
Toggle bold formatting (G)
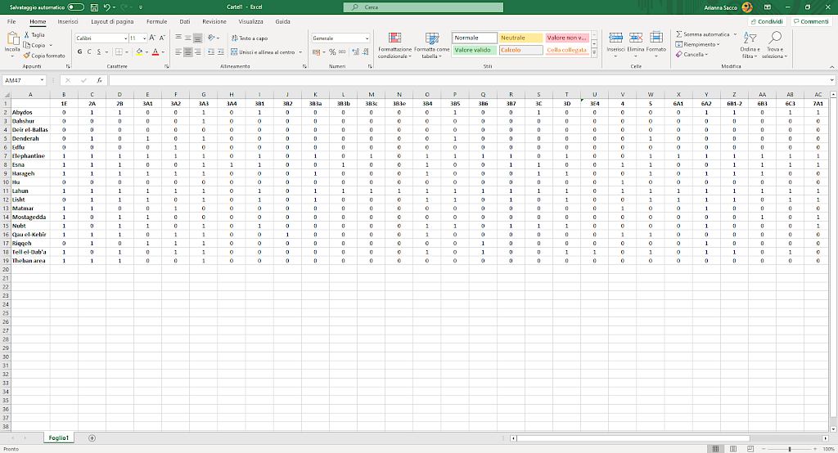(x=79, y=52)
